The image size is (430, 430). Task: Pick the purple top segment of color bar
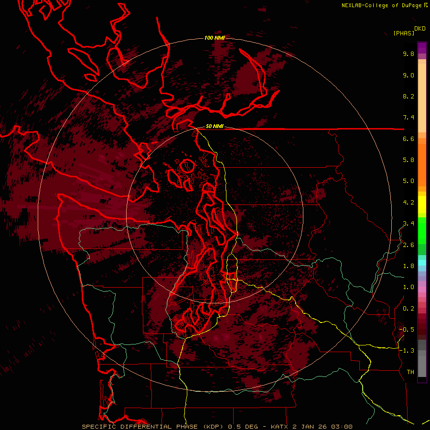(x=422, y=48)
